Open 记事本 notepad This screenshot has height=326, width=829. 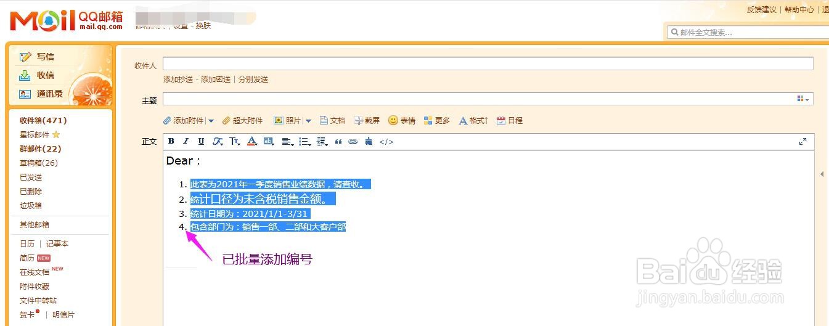[x=57, y=244]
